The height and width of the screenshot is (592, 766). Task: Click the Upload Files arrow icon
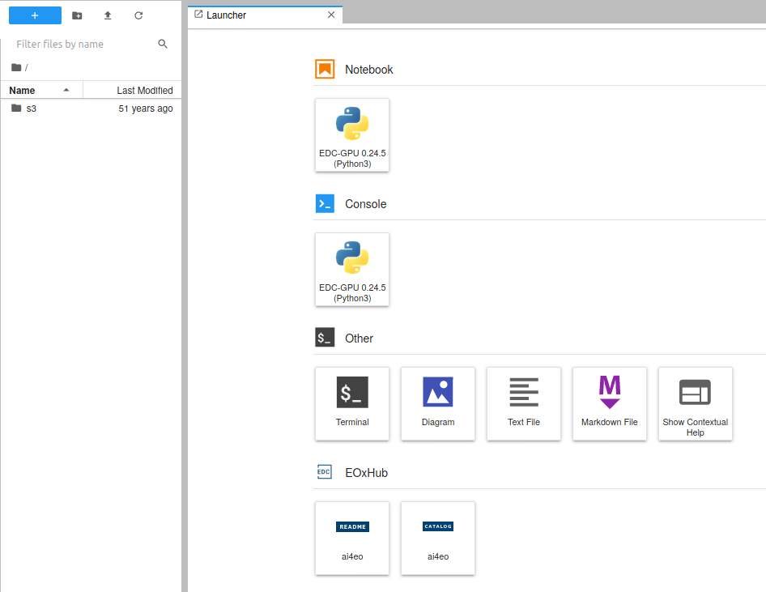108,15
